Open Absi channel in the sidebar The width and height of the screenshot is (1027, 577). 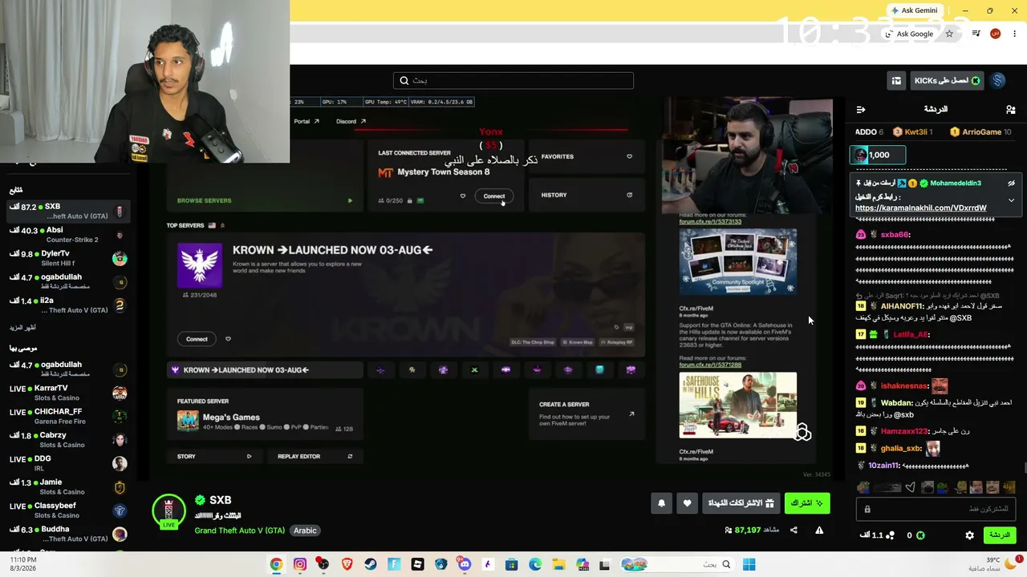click(68, 235)
